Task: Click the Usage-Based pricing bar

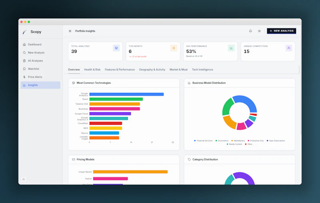Action: coord(130,172)
